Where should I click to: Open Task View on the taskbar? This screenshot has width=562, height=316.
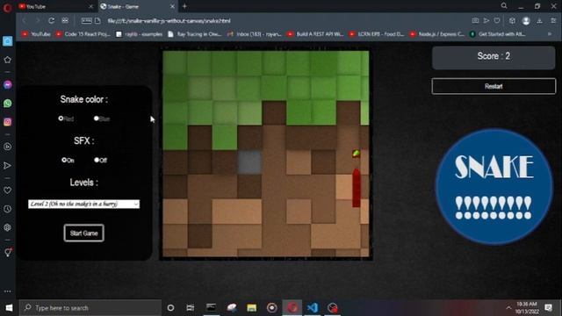190,308
